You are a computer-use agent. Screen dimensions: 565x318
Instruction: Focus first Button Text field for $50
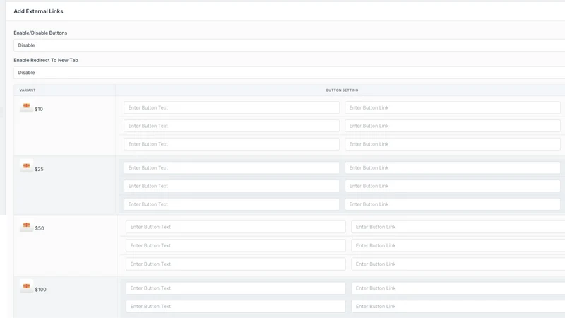[x=236, y=227]
